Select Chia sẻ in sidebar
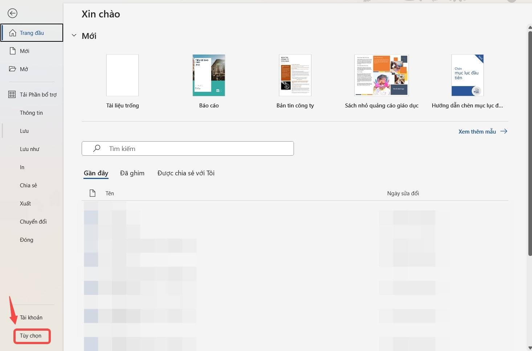This screenshot has height=351, width=532. click(x=28, y=185)
